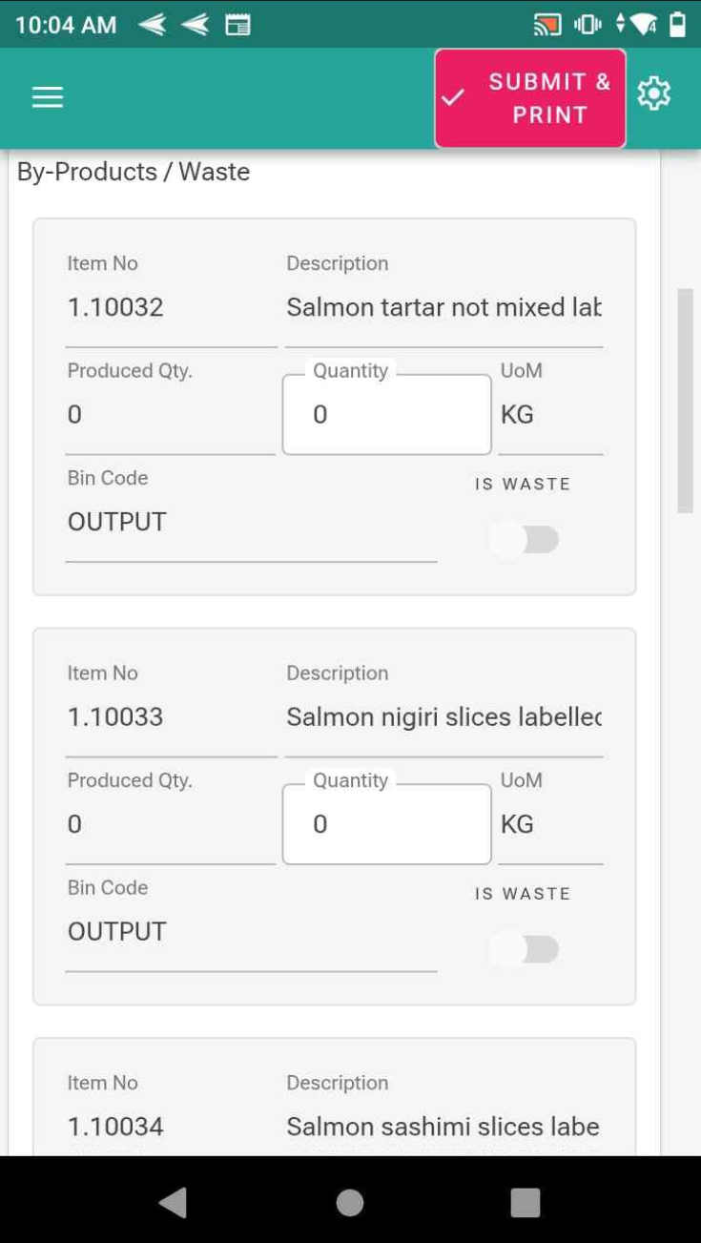Open the hamburger navigation menu
Viewport: 701px width, 1243px height.
click(47, 97)
